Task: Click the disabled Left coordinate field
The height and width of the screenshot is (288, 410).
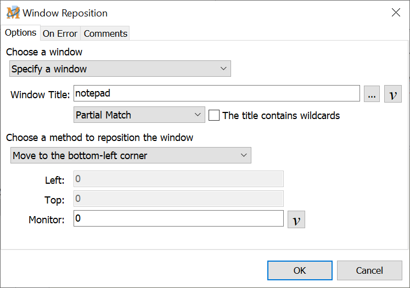Action: click(178, 179)
